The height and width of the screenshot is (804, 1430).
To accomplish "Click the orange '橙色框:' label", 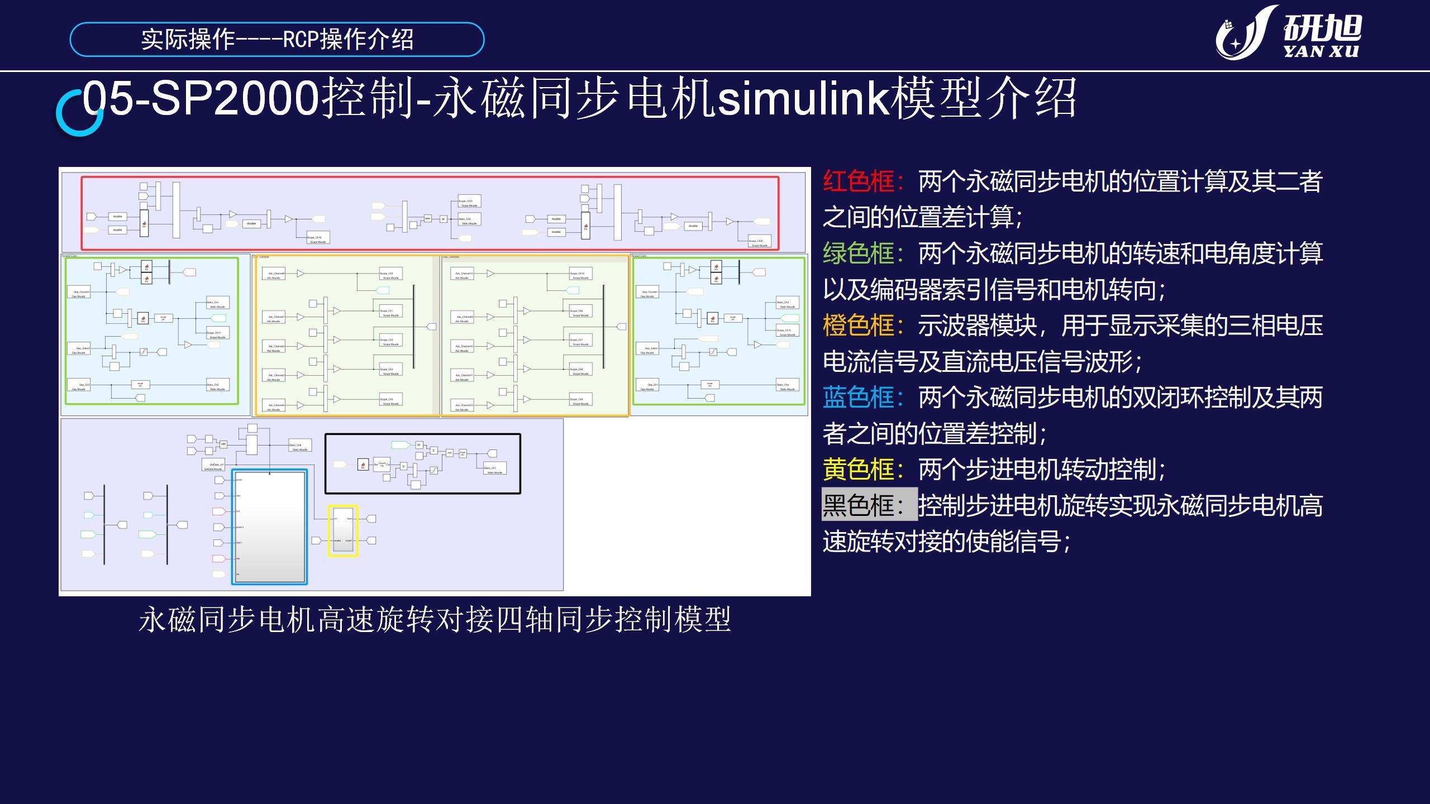I will 863,326.
